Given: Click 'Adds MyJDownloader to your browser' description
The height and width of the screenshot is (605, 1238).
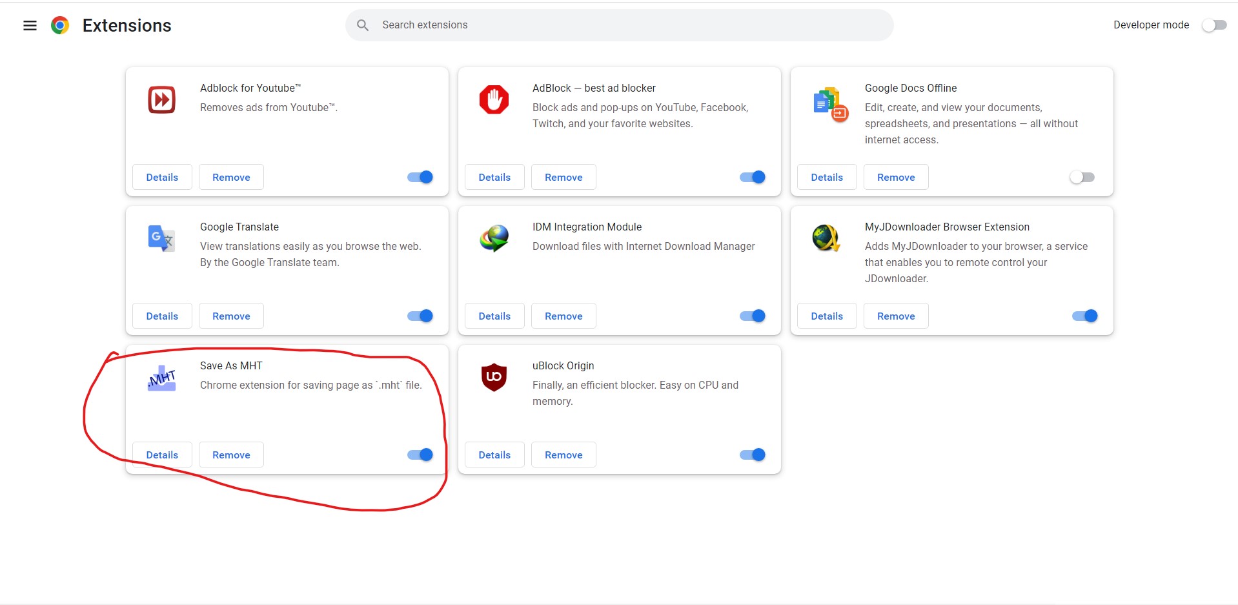Looking at the screenshot, I should pos(976,262).
